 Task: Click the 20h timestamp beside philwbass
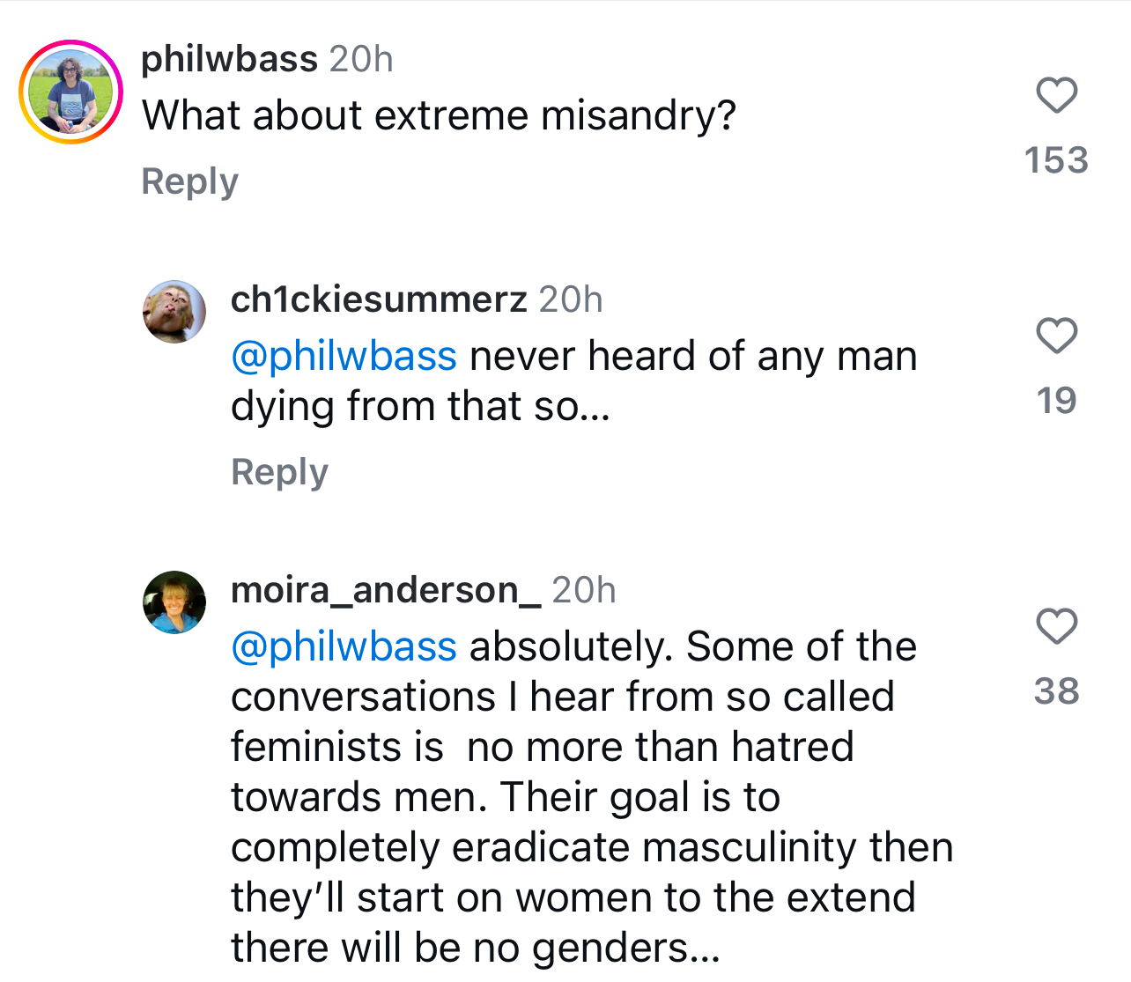(x=361, y=59)
